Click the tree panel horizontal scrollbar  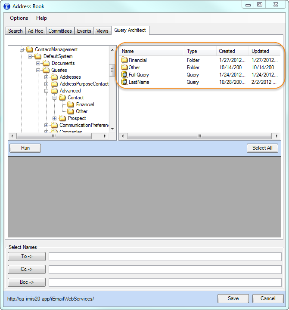(54, 136)
